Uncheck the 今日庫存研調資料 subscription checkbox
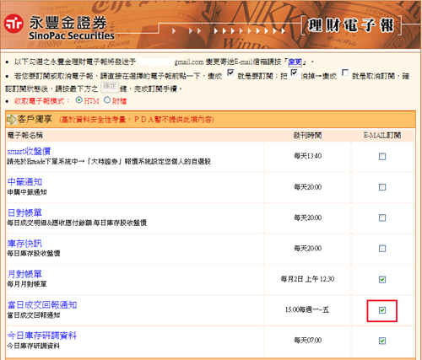This screenshot has height=360, width=422. point(382,341)
